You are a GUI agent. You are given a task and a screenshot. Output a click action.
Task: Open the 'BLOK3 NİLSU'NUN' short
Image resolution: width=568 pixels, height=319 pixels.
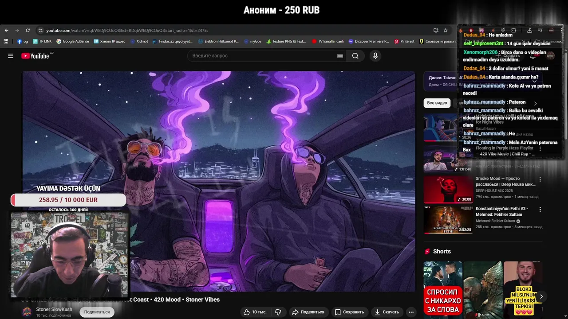tap(523, 289)
